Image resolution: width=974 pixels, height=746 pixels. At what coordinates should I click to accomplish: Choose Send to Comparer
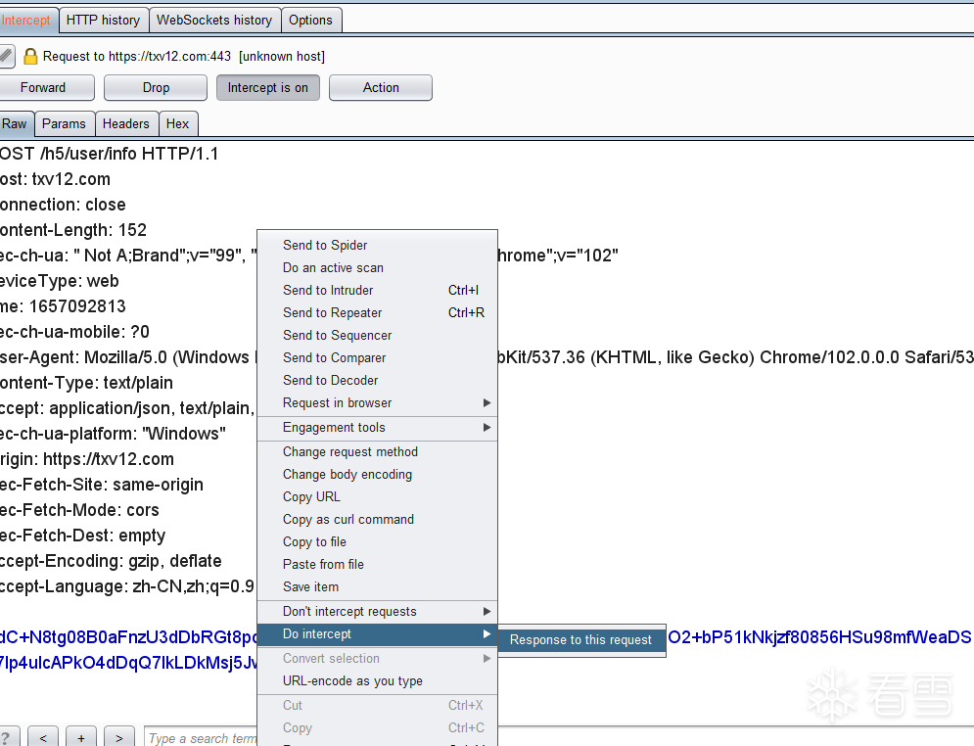click(x=377, y=357)
